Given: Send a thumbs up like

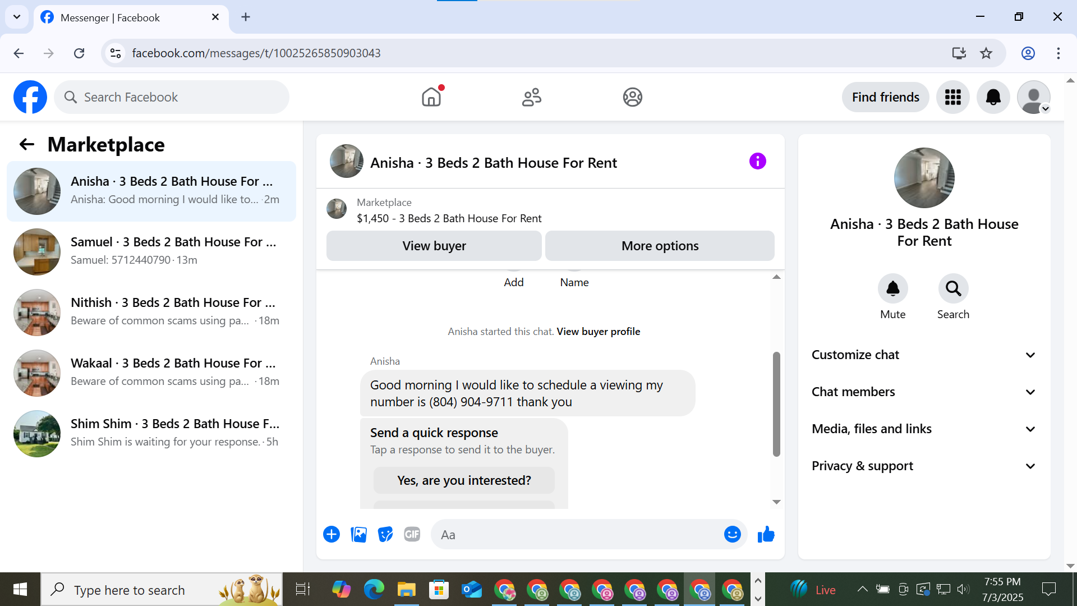Looking at the screenshot, I should [x=766, y=534].
